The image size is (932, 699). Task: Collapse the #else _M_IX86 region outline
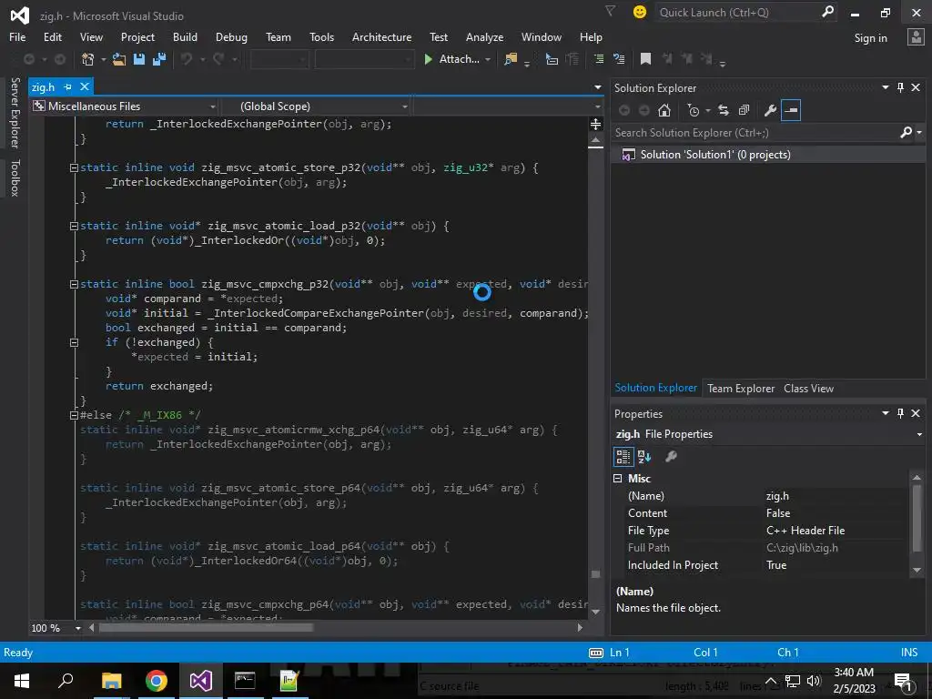click(75, 415)
